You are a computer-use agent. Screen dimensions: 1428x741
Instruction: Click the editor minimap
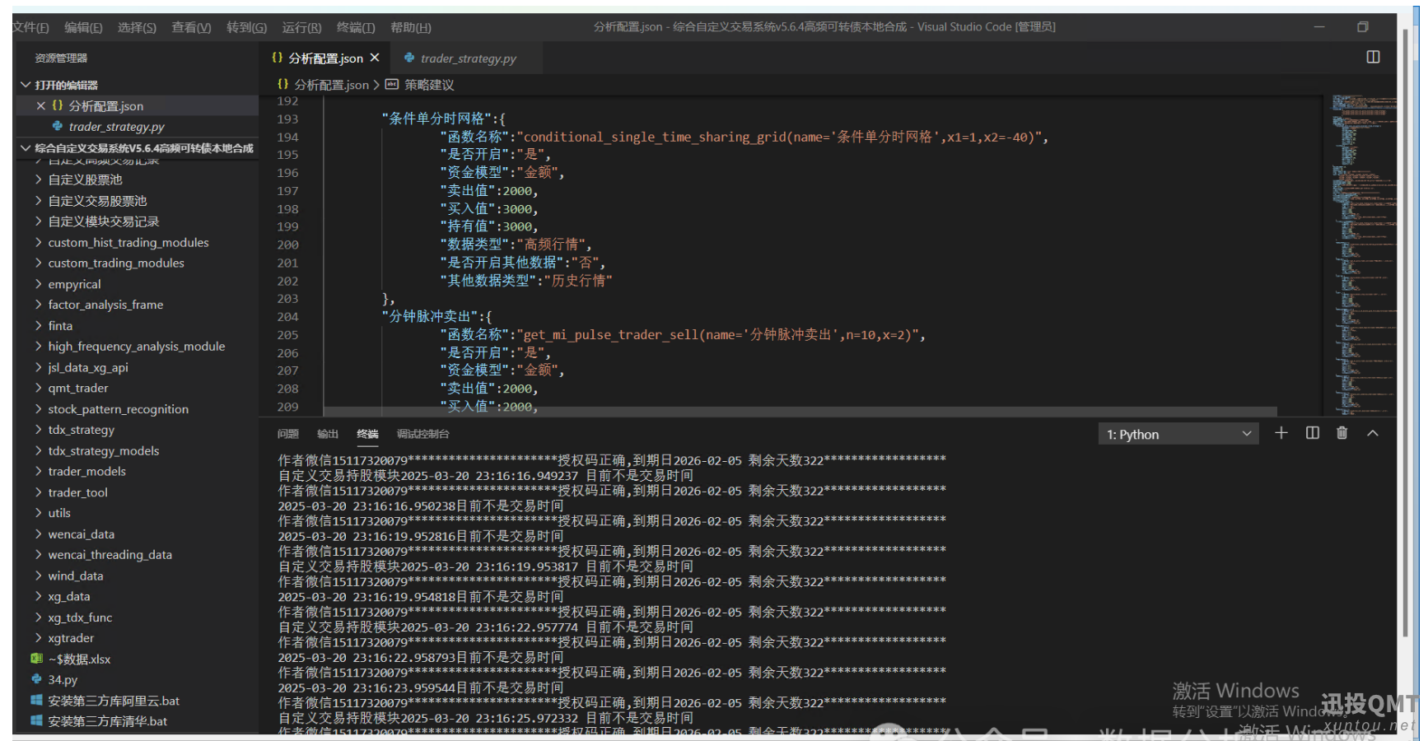pos(1364,255)
